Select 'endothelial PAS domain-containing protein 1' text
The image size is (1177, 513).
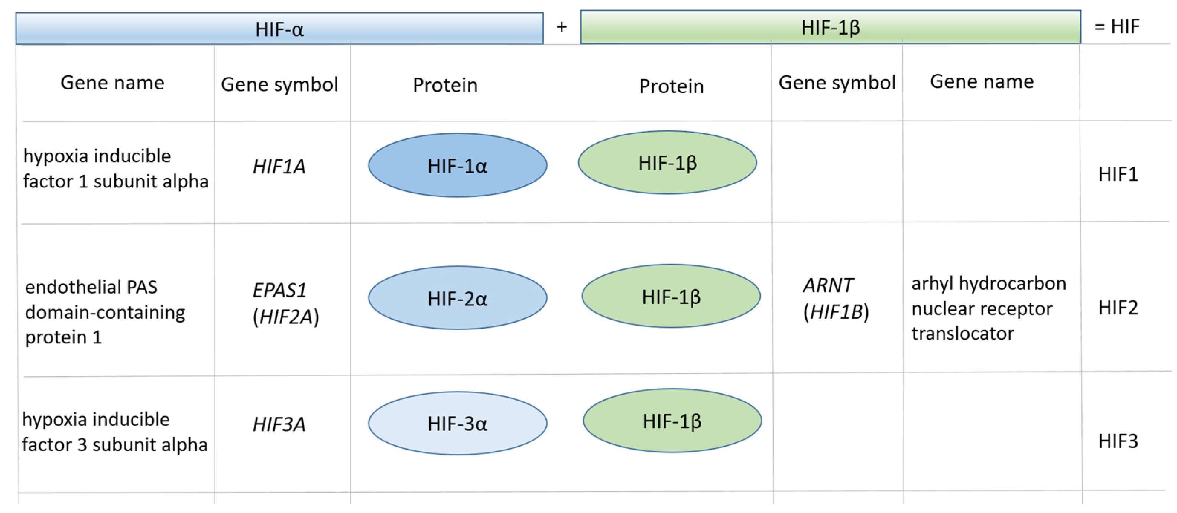(105, 312)
